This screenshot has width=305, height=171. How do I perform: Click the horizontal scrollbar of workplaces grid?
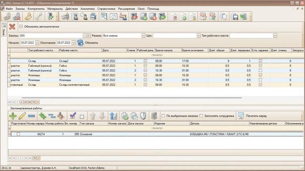pos(132,98)
